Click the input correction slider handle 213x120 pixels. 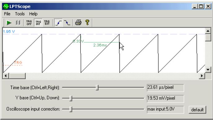tap(71, 109)
